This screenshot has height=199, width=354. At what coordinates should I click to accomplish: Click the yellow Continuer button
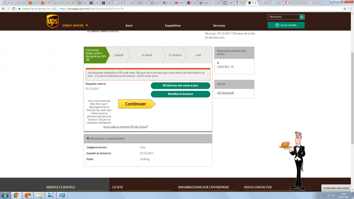(137, 104)
